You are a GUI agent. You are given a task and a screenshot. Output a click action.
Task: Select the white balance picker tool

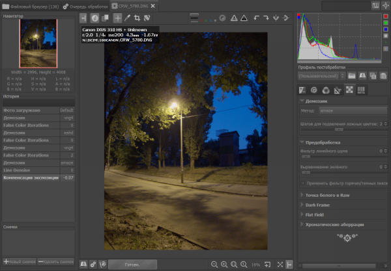(x=127, y=18)
